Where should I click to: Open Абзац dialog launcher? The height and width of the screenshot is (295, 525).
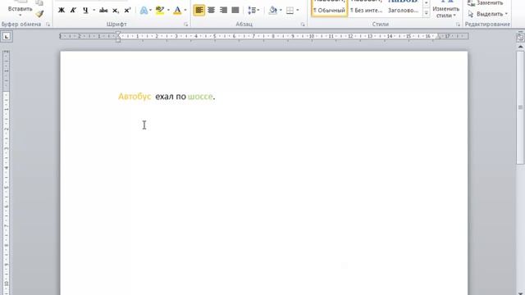(303, 25)
